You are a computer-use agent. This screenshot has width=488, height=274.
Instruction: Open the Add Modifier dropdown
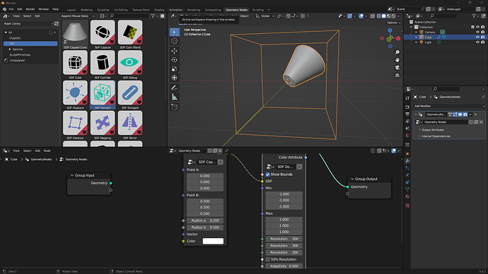(449, 106)
